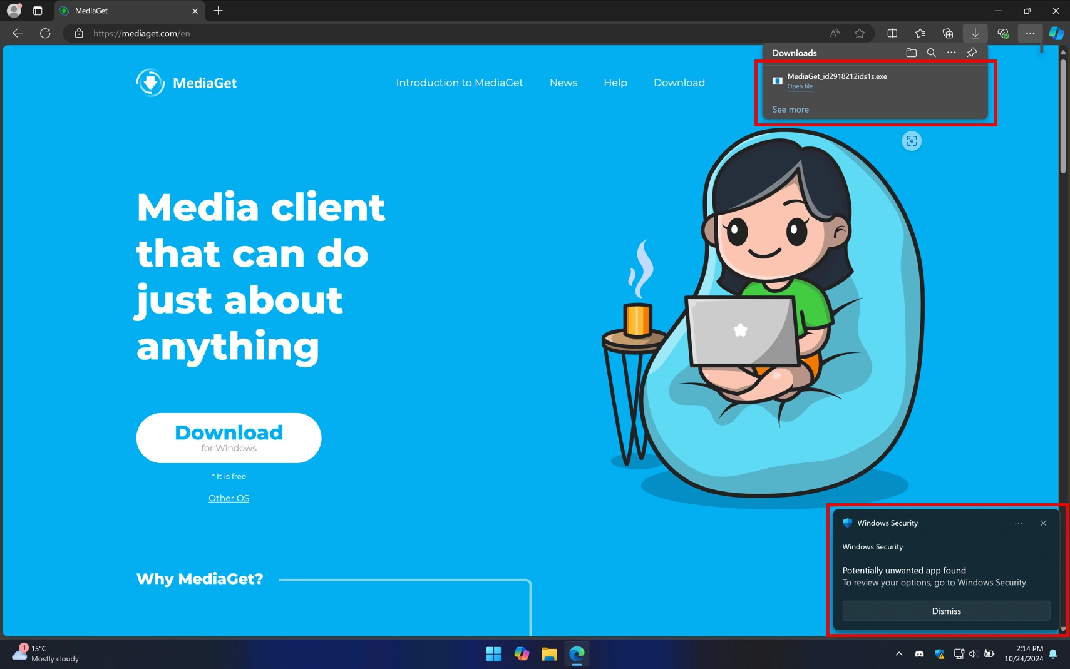1070x669 pixels.
Task: Open the News menu item
Action: point(563,83)
